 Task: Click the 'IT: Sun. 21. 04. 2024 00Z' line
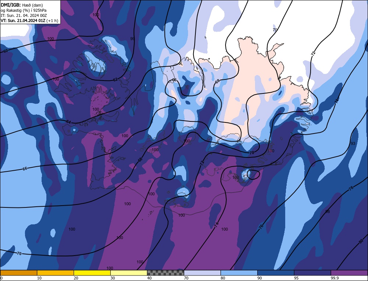(24, 15)
